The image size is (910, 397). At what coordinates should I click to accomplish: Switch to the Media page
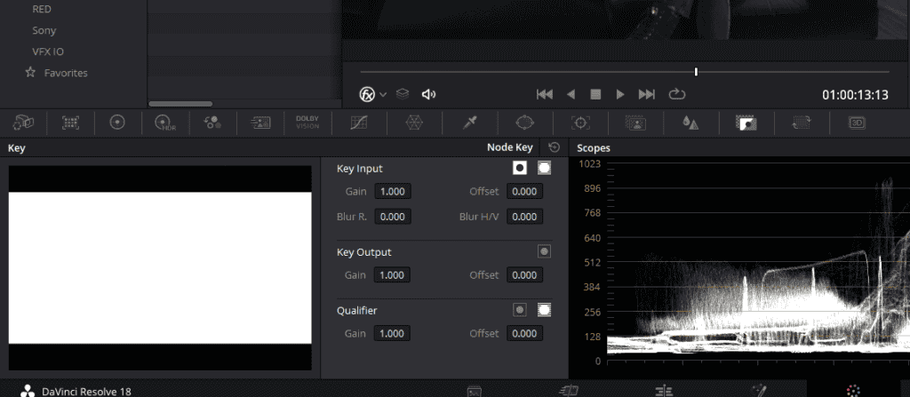coord(475,391)
